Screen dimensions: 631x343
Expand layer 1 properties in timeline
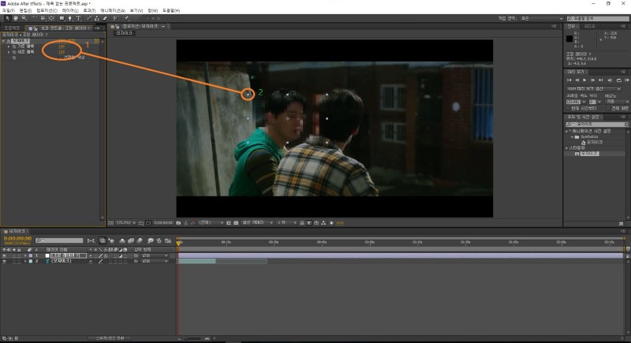[x=25, y=255]
